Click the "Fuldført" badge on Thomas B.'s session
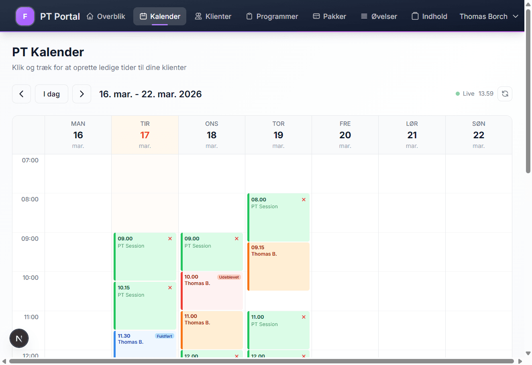Viewport: 532px width, 365px height. pos(164,336)
